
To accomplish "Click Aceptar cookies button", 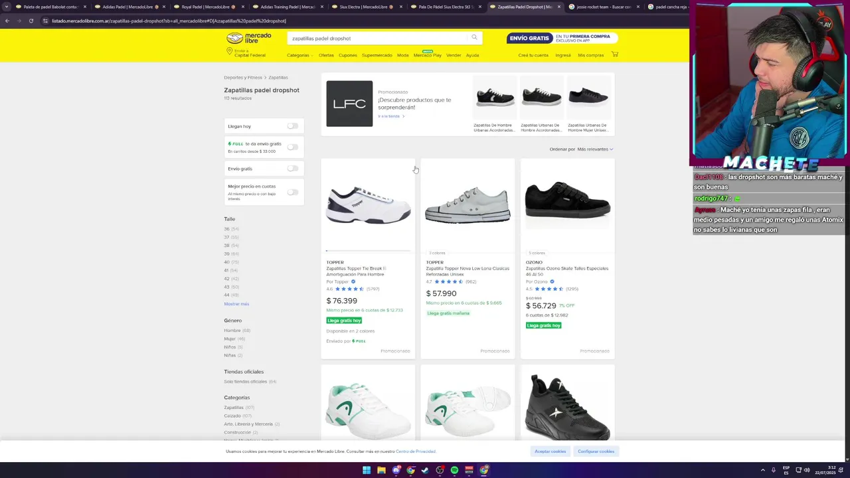I will [x=551, y=451].
